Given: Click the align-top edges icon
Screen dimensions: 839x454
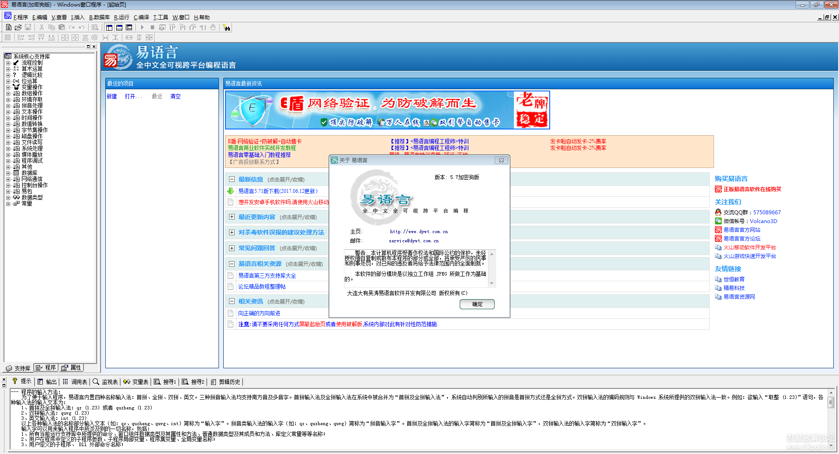Looking at the screenshot, I should (41, 38).
